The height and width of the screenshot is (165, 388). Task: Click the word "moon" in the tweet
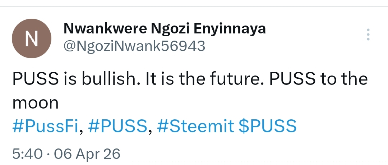[35, 104]
